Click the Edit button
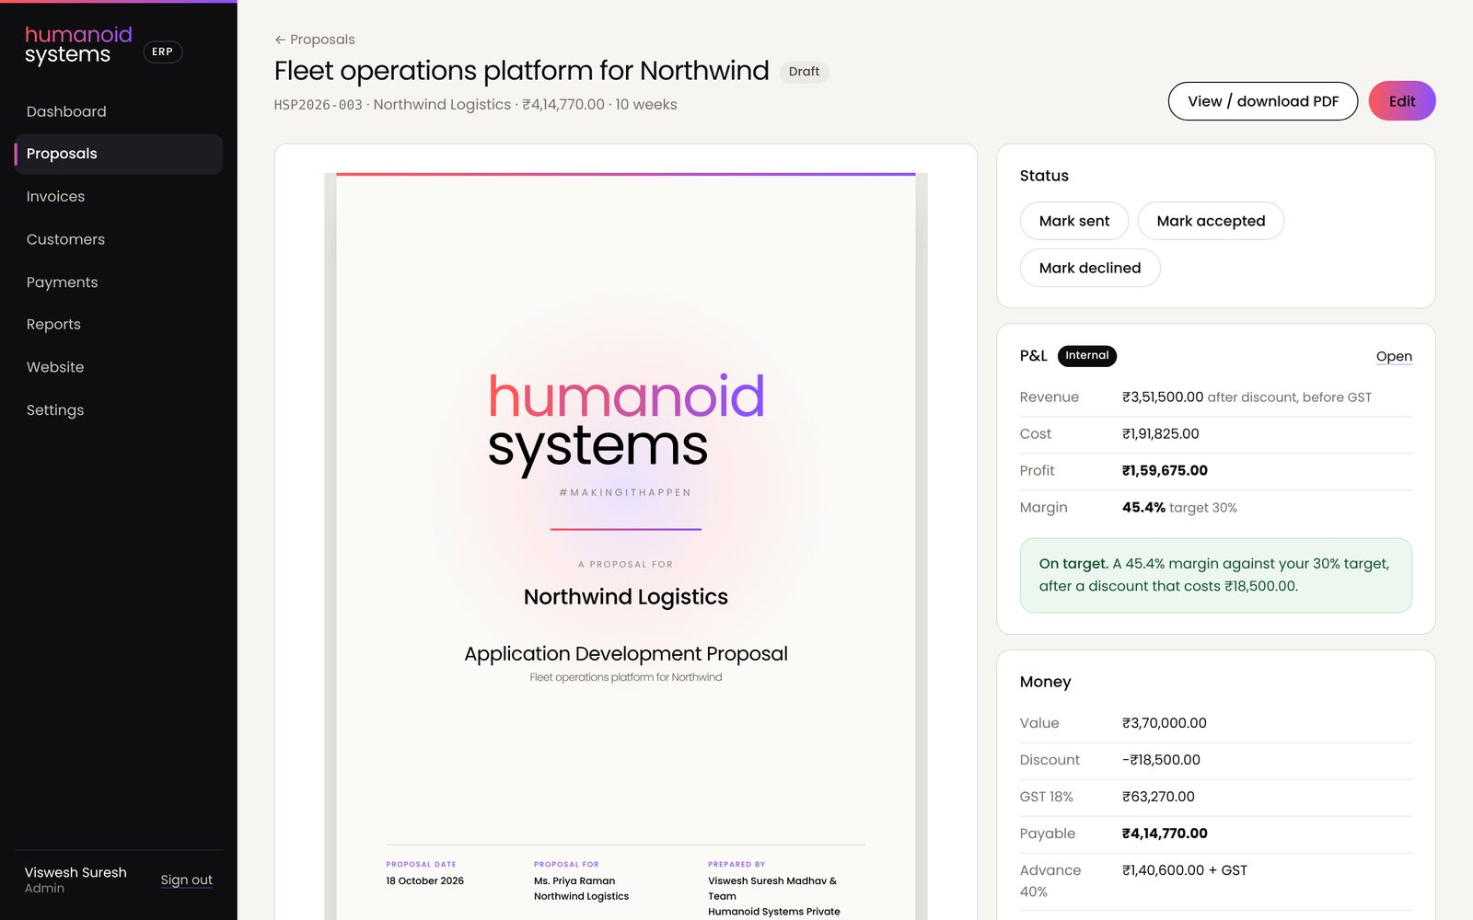 (x=1402, y=101)
